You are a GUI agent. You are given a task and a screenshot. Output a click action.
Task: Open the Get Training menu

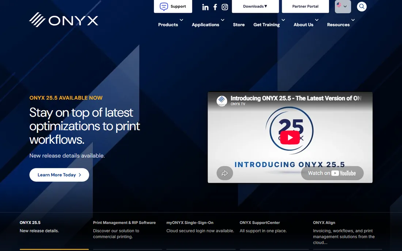click(267, 24)
